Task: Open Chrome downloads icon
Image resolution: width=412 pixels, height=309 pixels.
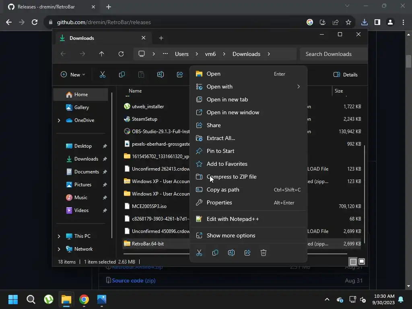Action: point(365,23)
